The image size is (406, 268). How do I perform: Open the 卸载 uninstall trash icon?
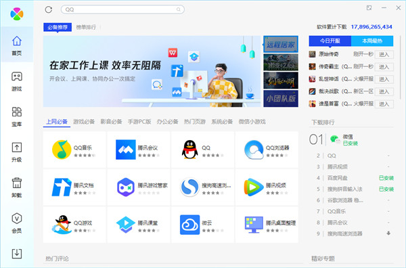[x=17, y=187]
